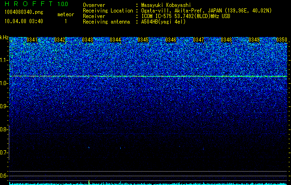Click the 0.7 kHz axis label
Viewport: 291px width, 185px height.
pyautogui.click(x=4, y=153)
